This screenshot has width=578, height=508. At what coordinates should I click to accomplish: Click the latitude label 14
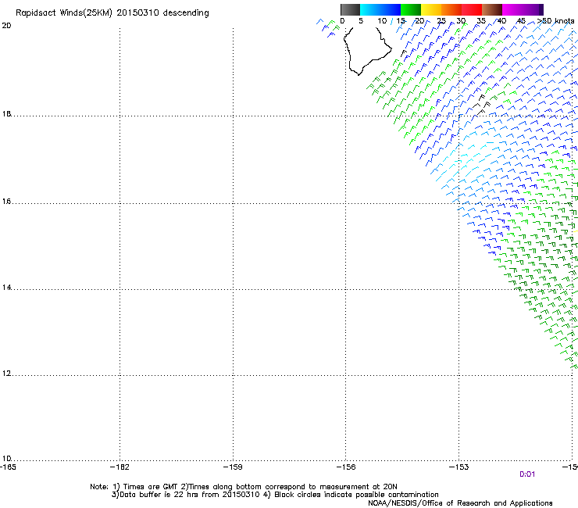point(6,288)
